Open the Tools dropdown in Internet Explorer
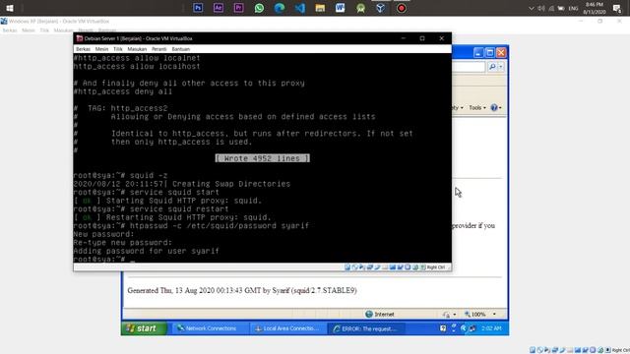 click(477, 107)
